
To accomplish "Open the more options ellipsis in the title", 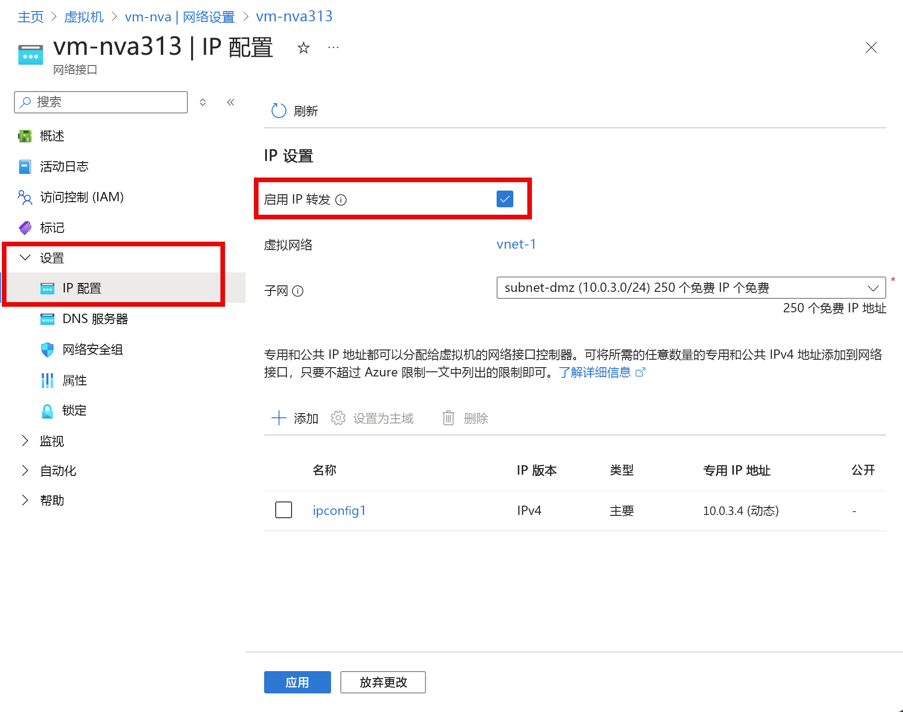I will 333,48.
